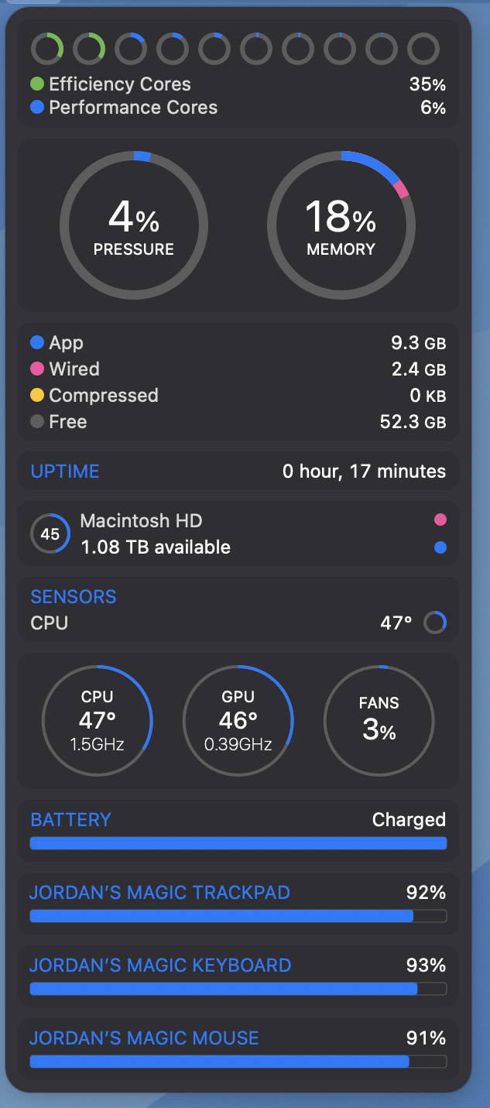Click the green Efficiency Cores legend dot

click(x=37, y=84)
